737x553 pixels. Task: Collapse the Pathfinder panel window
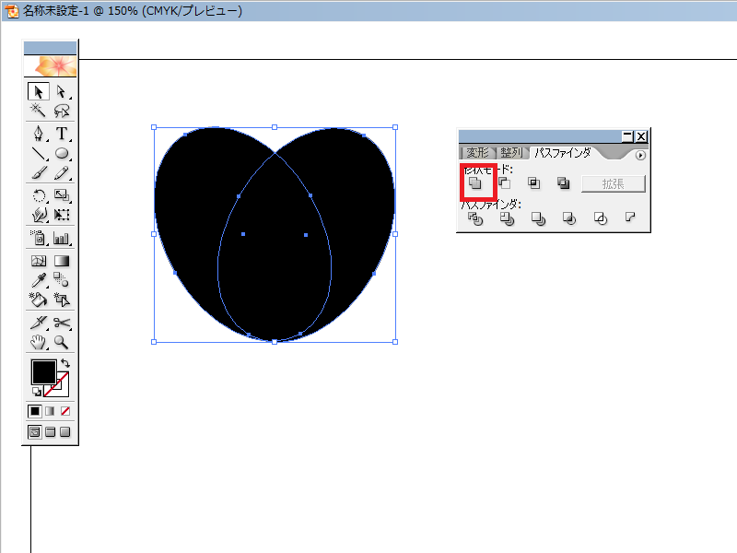pos(627,136)
